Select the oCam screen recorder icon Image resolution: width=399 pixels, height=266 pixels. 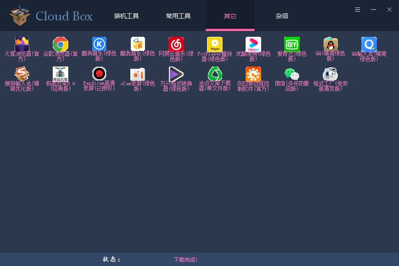pos(137,74)
